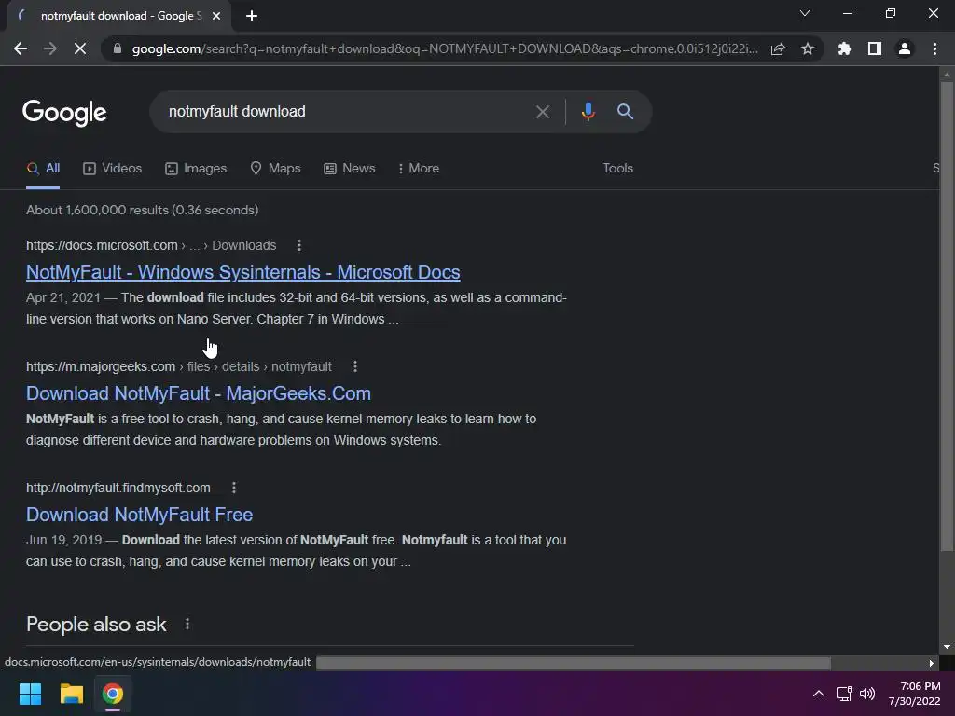Switch to the News tab

tap(349, 168)
